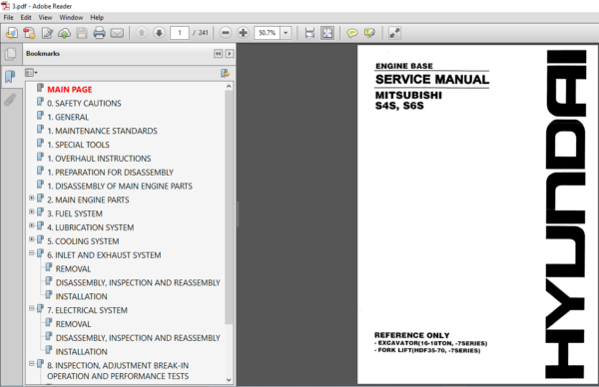Collapse the 7. ELECTRICAL SYSTEM bookmark

coord(32,308)
